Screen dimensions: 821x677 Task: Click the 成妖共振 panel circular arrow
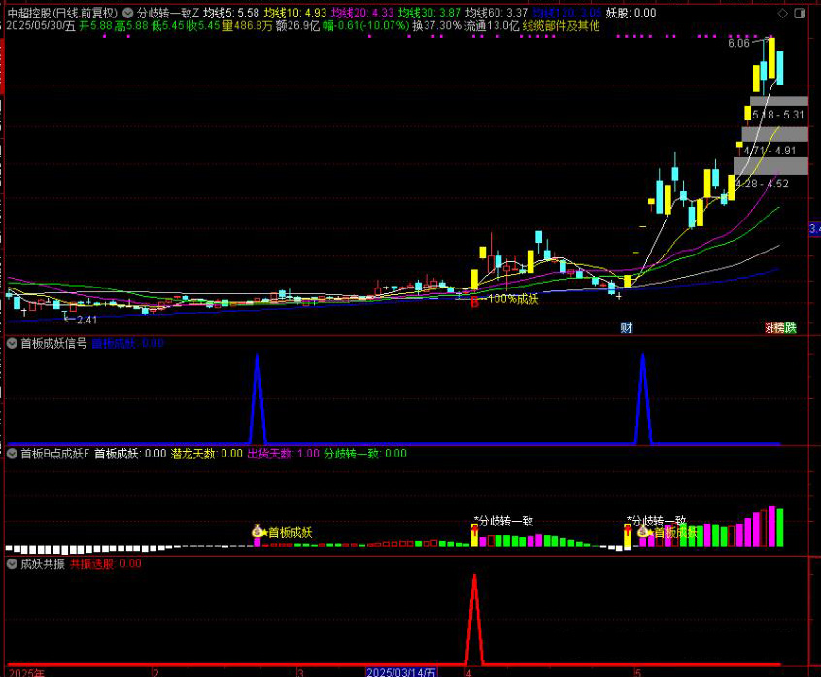pos(12,563)
